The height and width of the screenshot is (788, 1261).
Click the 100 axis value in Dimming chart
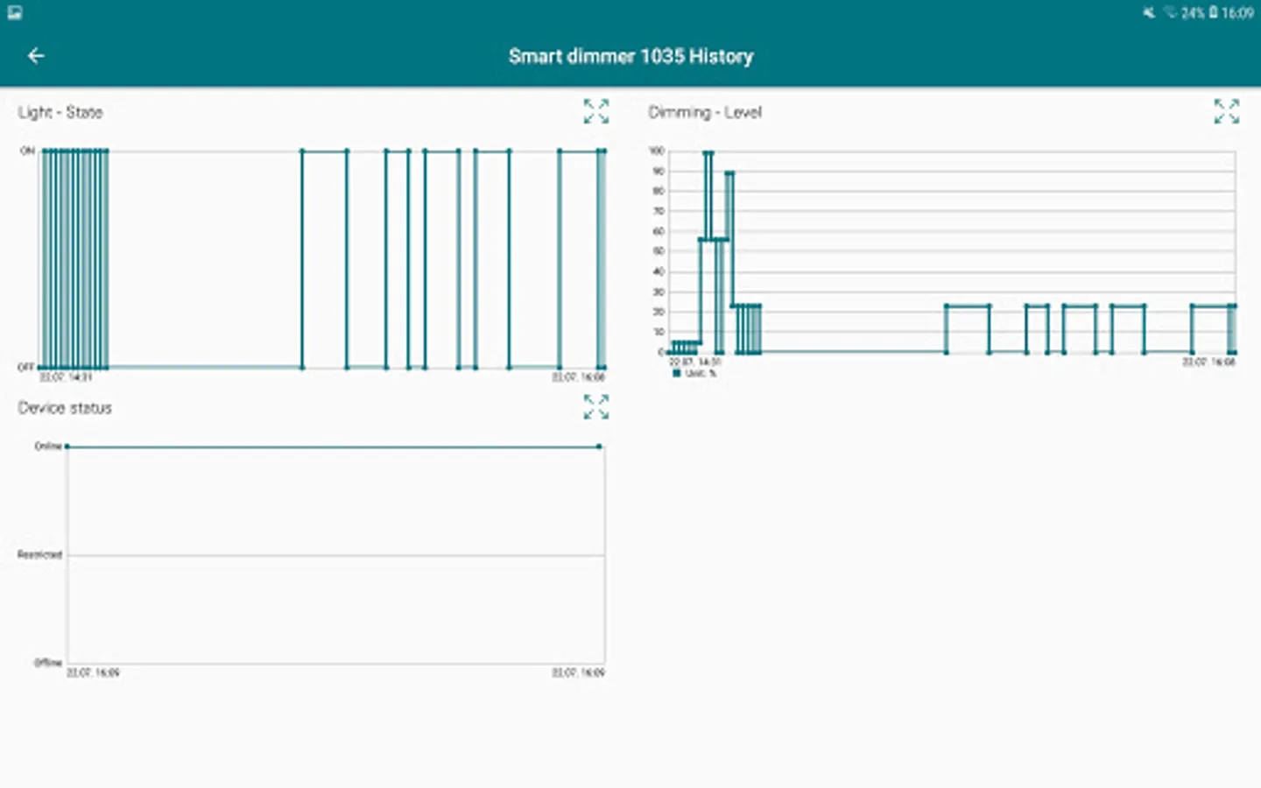pos(657,151)
